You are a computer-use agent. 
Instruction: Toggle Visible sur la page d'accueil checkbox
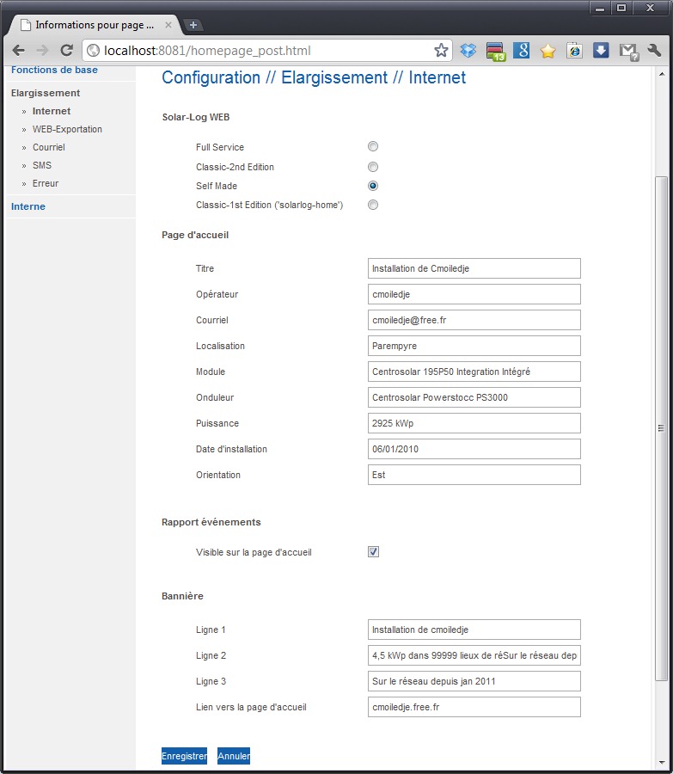coord(374,552)
